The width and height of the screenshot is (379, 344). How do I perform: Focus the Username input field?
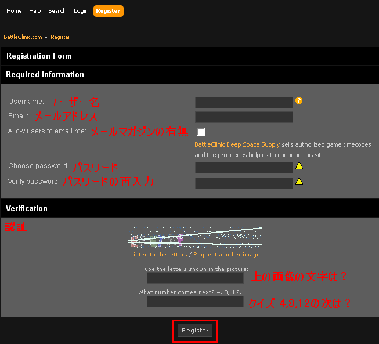coord(244,103)
